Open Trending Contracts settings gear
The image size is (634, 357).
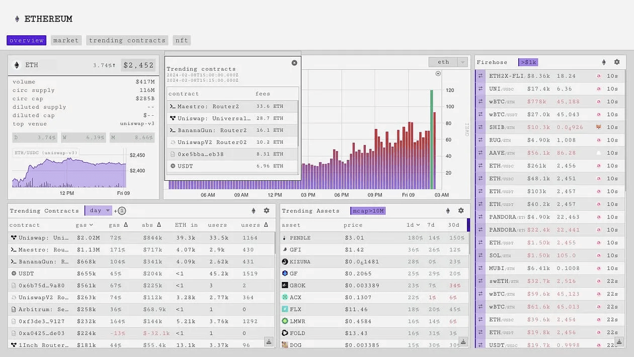(x=267, y=210)
